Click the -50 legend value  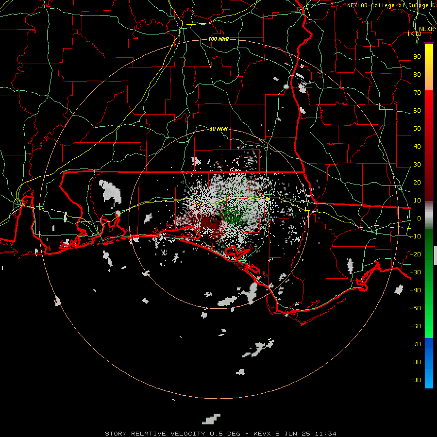tap(415, 308)
